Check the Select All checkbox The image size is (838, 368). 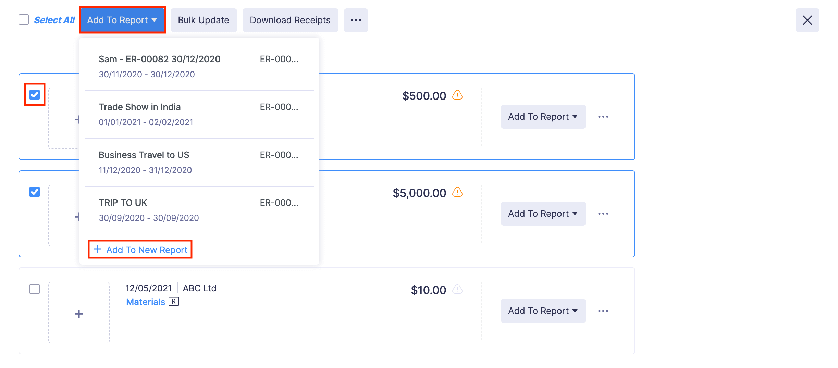[23, 20]
